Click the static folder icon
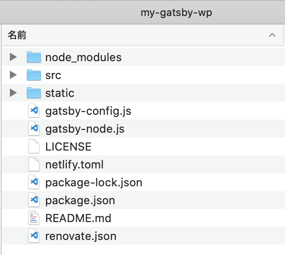Viewport: 285px width, 255px height. [x=34, y=93]
